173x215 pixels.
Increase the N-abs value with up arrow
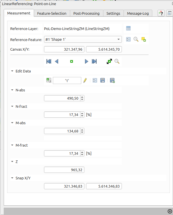(82, 97)
